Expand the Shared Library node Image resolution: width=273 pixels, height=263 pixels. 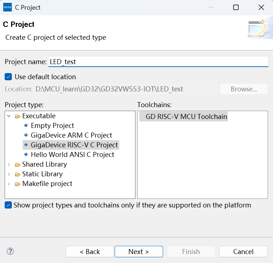pos(9,164)
